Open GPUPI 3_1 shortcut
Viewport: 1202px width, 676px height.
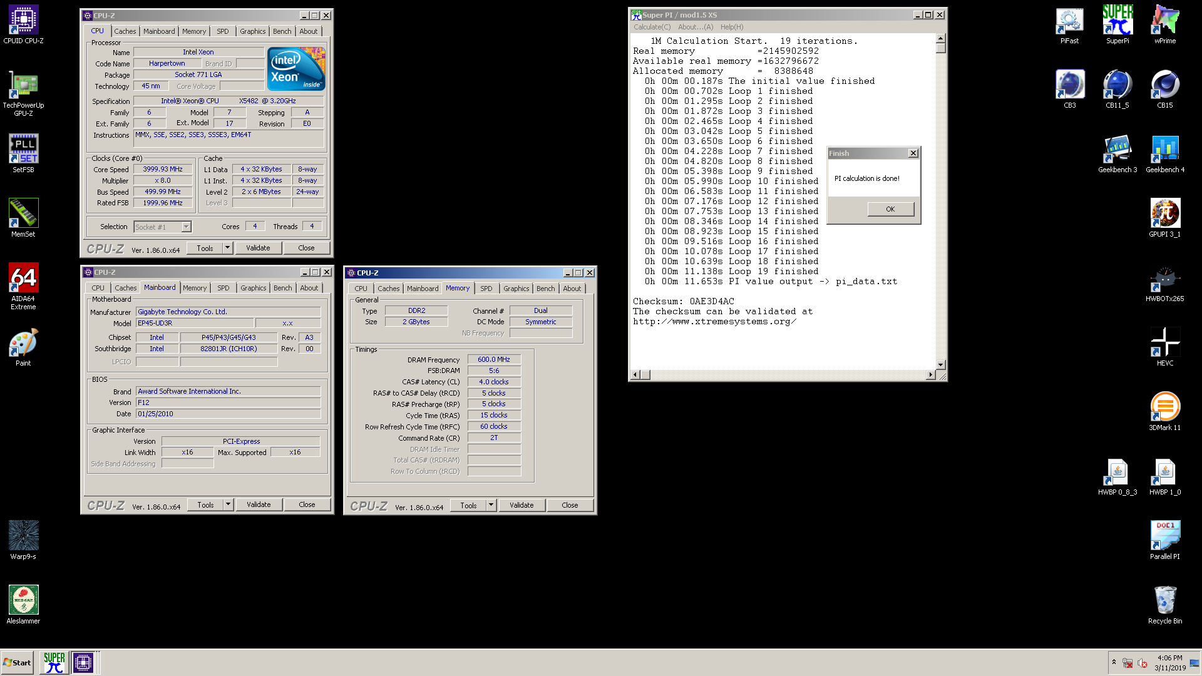(x=1165, y=218)
